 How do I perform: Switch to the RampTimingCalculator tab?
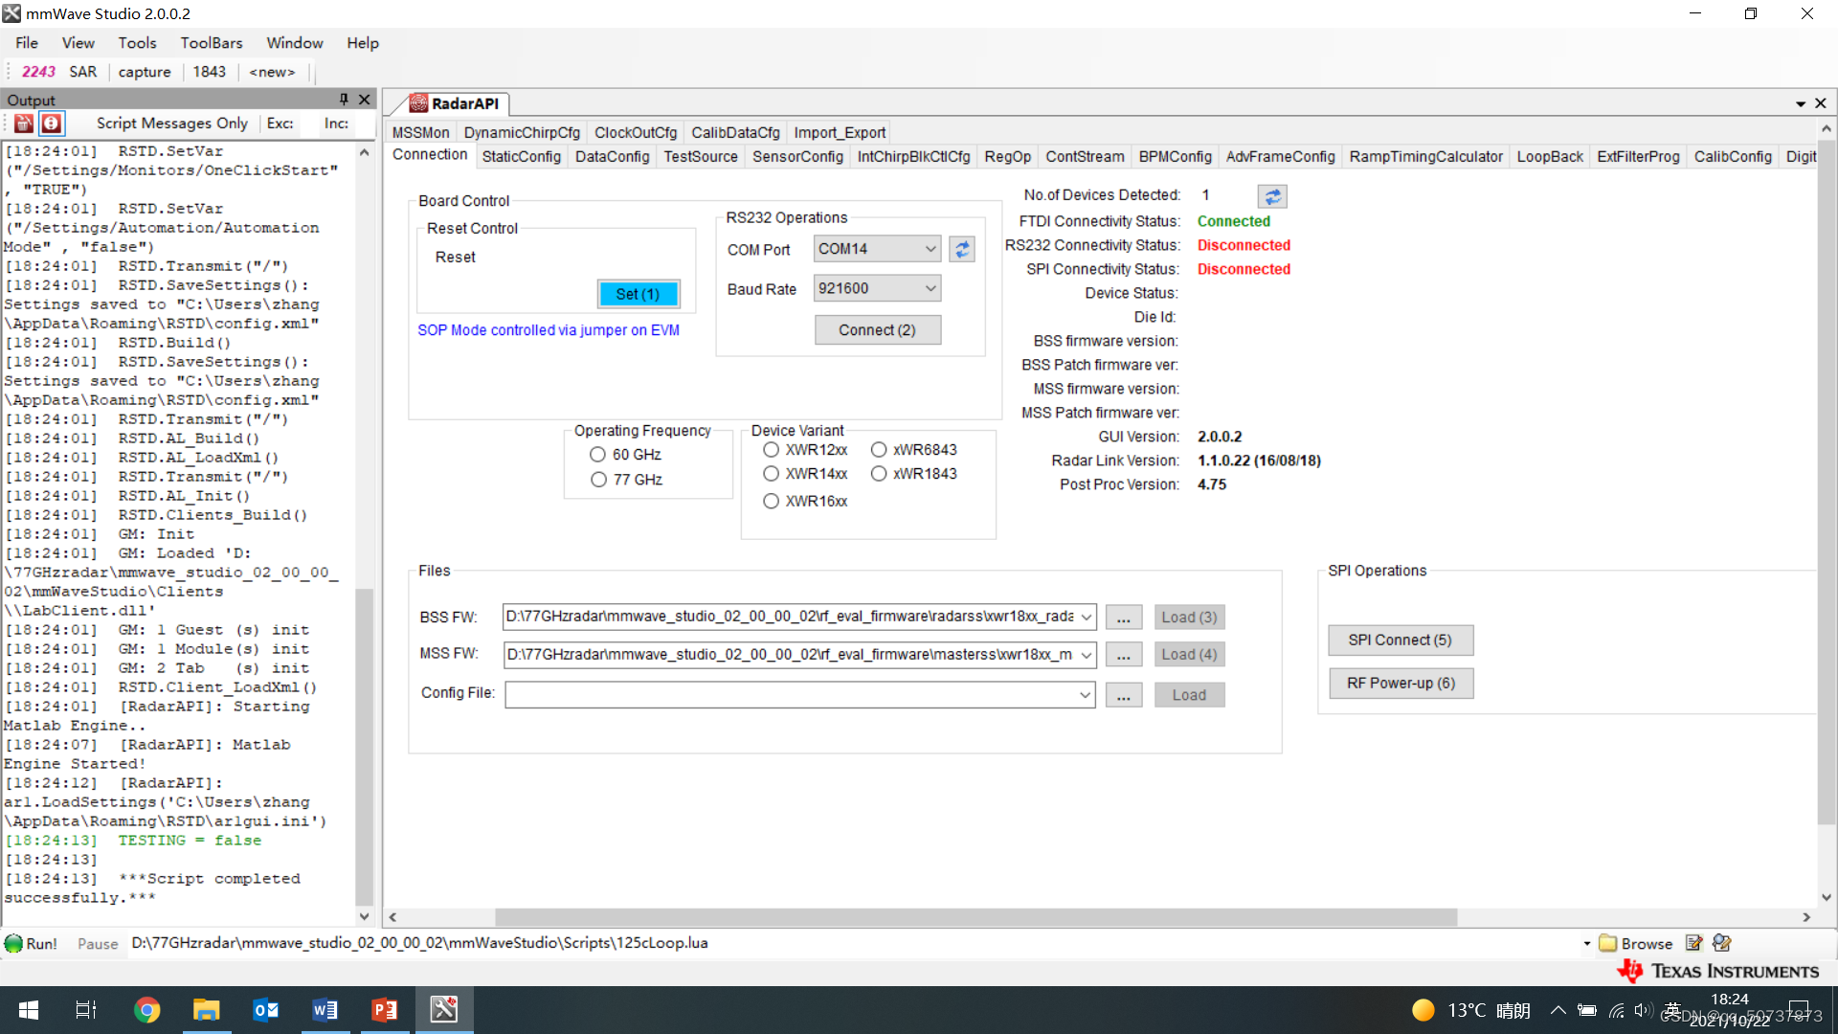tap(1425, 157)
